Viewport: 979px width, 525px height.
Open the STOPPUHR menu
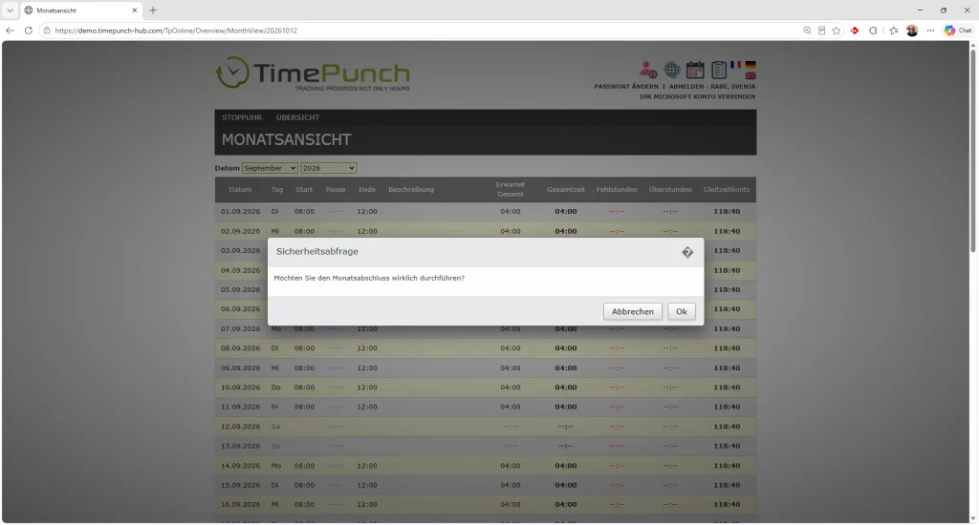point(242,117)
